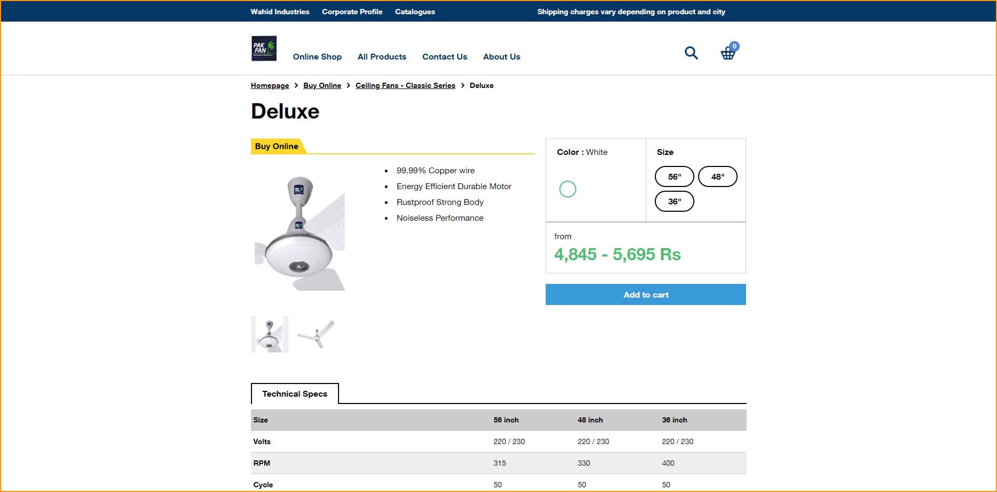This screenshot has height=492, width=997.
Task: Open the shopping cart basket icon
Action: pos(728,53)
